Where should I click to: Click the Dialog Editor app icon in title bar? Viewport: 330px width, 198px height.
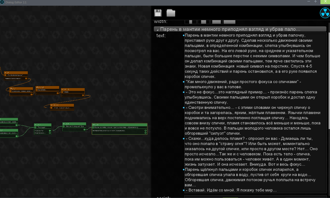2,2
